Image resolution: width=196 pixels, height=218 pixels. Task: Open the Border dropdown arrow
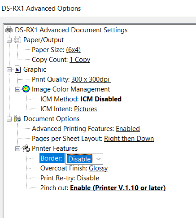(x=98, y=159)
